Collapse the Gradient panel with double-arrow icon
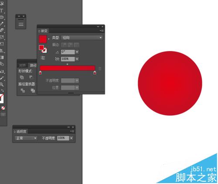Viewport: 218px width, 184px height. click(98, 27)
